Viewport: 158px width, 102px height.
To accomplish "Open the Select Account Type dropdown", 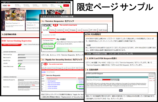I will [x=29, y=55].
